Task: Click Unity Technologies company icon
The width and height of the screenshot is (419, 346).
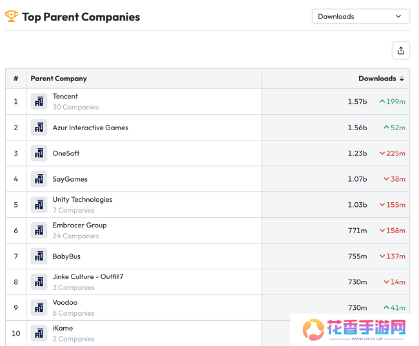Action: coord(39,205)
